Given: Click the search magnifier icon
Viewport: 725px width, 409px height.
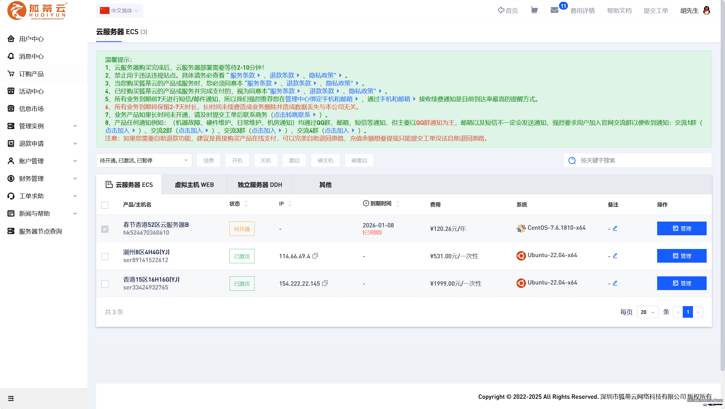Looking at the screenshot, I should [572, 161].
